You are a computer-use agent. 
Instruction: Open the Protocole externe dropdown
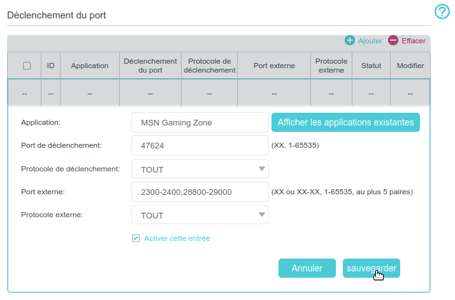coord(199,215)
